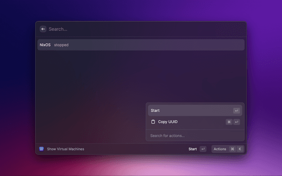Focus the main Search field at the top
The image size is (282, 176).
(x=132, y=29)
